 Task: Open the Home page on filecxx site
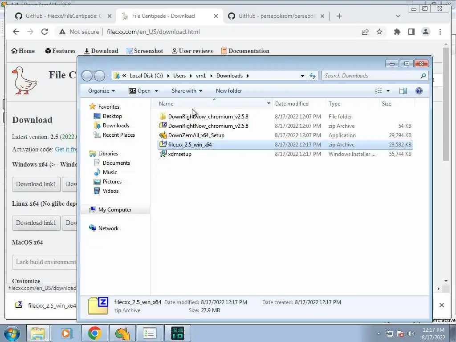(x=23, y=51)
